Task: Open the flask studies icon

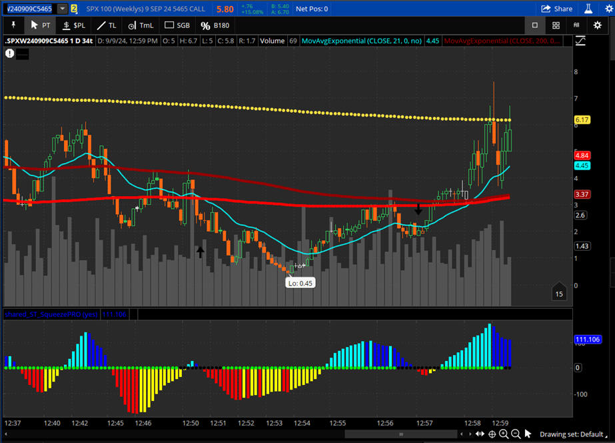Action: (x=588, y=9)
